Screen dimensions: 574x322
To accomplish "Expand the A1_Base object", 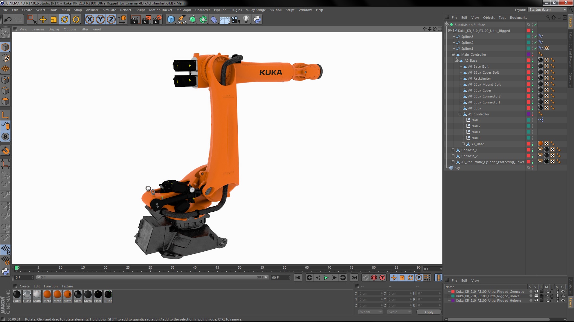I will 463,144.
